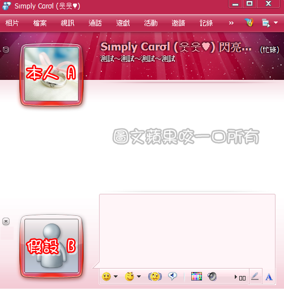Open the 遊戲 (Games) menu

coord(123,23)
